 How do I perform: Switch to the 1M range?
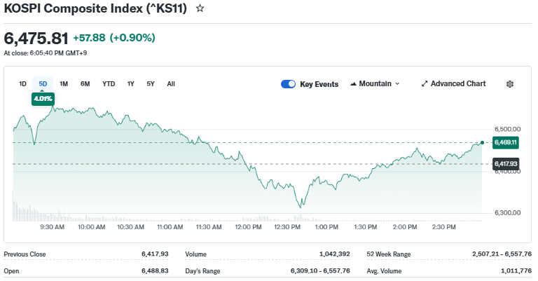(64, 83)
